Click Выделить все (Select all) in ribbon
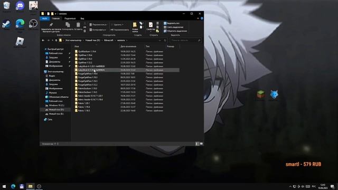The width and height of the screenshot is (338, 190). (172, 23)
